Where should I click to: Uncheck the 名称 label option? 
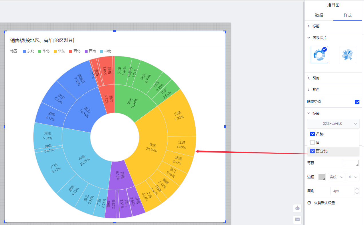click(x=312, y=134)
